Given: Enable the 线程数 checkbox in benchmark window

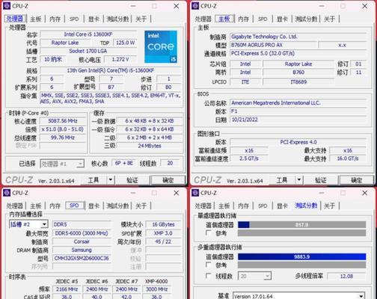Looking at the screenshot, I should (x=209, y=276).
